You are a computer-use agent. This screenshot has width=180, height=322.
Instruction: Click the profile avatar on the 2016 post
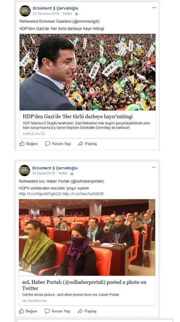[25, 11]
